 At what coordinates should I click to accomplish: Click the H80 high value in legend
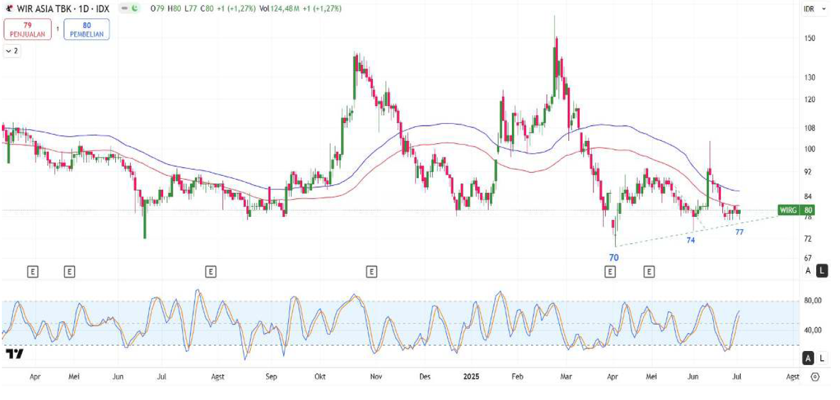click(x=174, y=9)
